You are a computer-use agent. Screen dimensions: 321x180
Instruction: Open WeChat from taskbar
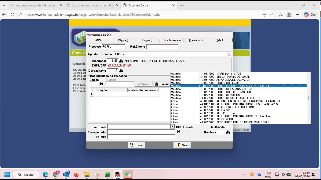coord(128,175)
